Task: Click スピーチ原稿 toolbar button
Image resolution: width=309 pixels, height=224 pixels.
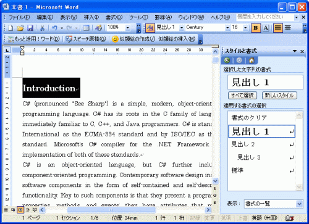Action: click(86, 39)
